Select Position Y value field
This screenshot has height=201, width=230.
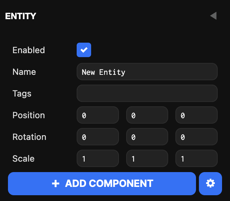point(147,115)
